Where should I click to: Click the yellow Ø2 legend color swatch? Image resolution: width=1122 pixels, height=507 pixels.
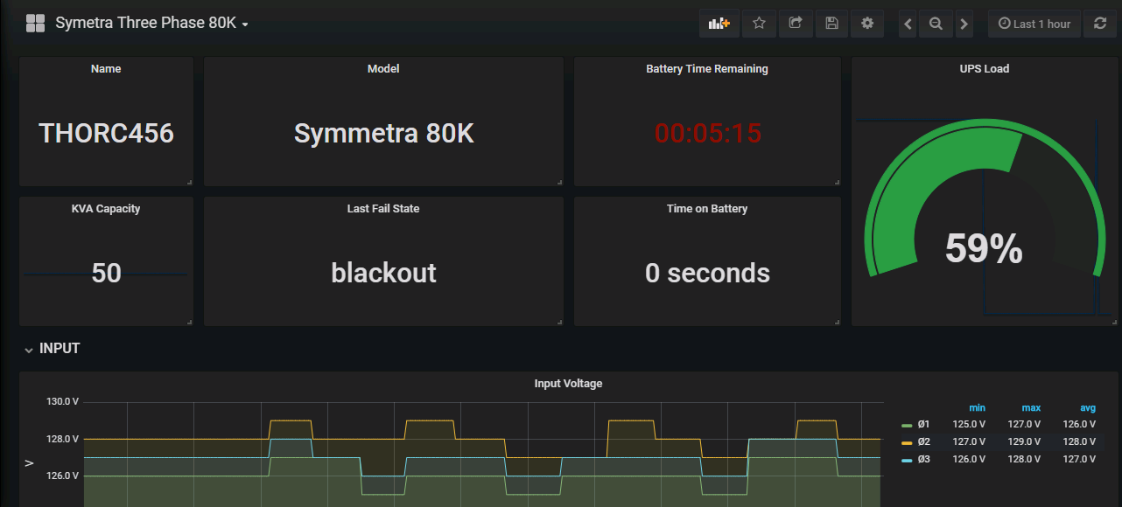[x=907, y=441]
